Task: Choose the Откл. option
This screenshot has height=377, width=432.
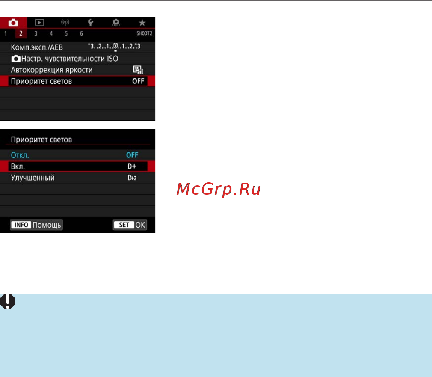Action: coord(78,155)
